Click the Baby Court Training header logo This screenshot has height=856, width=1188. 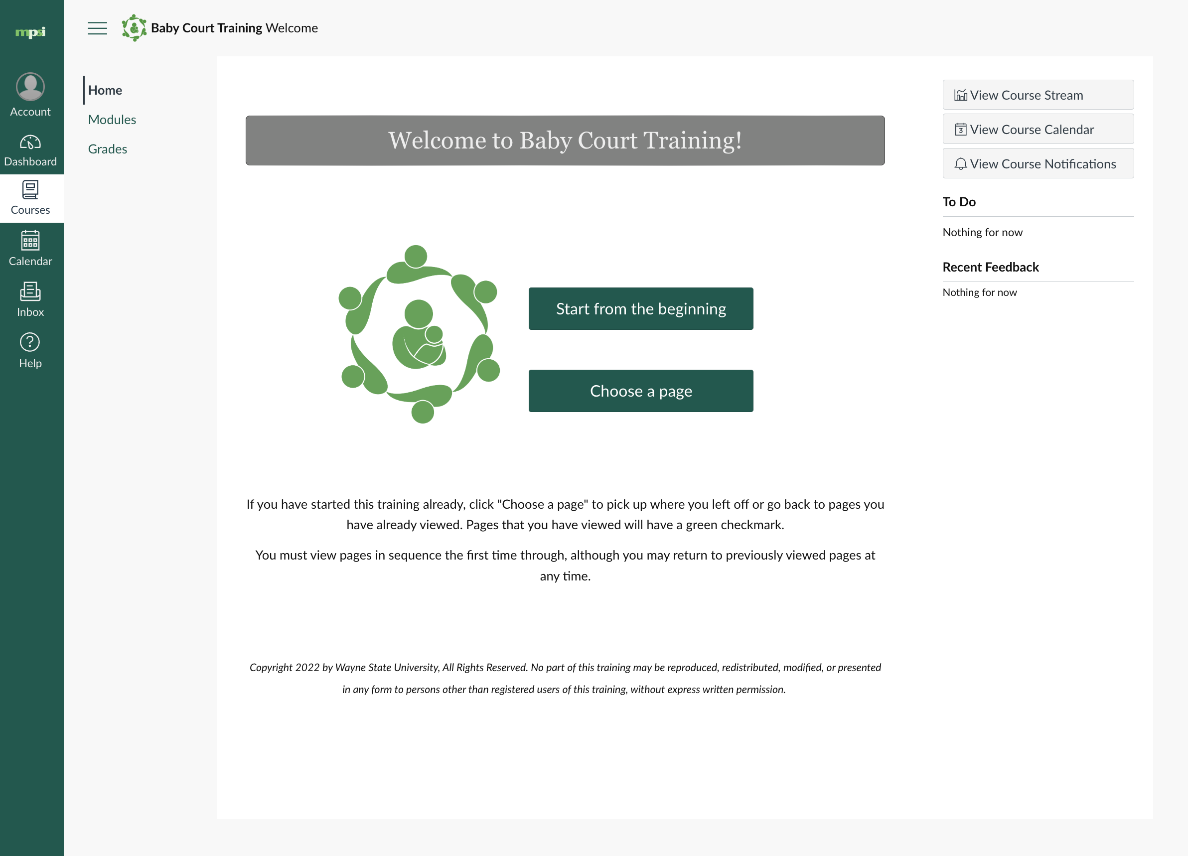point(134,28)
